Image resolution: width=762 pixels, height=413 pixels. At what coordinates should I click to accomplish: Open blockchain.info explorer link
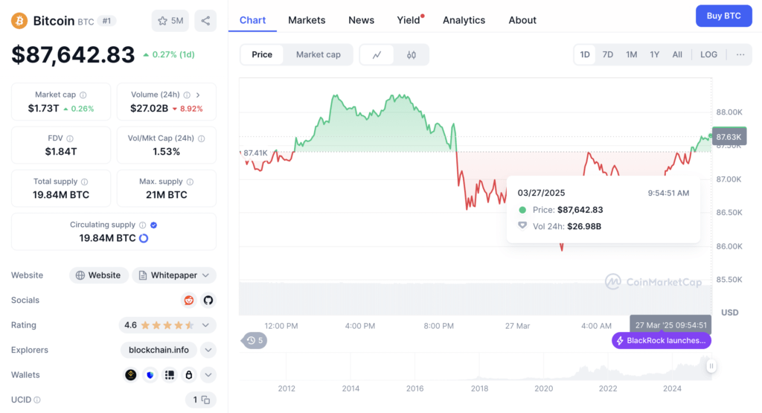[x=159, y=350]
